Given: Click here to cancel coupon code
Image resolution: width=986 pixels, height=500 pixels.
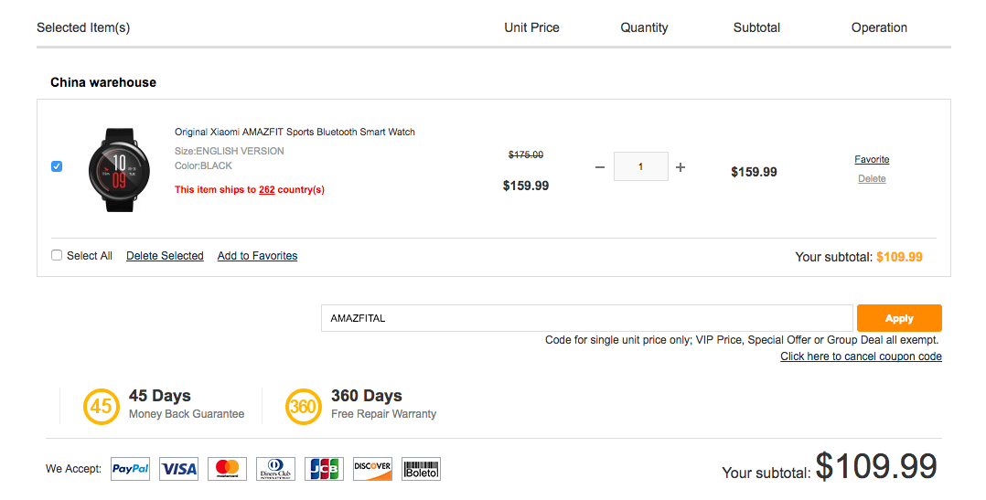Looking at the screenshot, I should click(x=861, y=356).
